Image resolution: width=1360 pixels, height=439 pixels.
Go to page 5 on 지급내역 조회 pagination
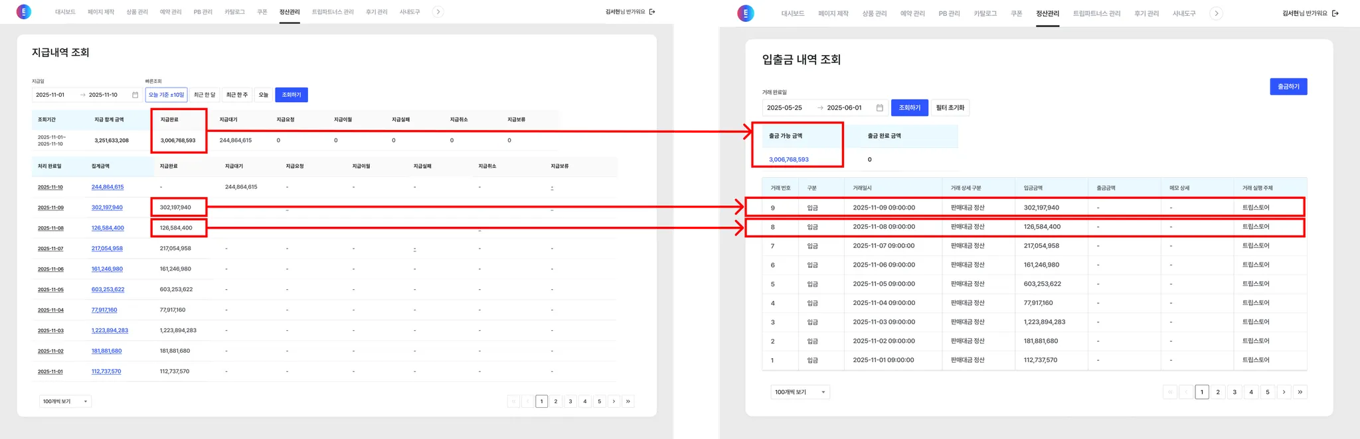coord(599,401)
